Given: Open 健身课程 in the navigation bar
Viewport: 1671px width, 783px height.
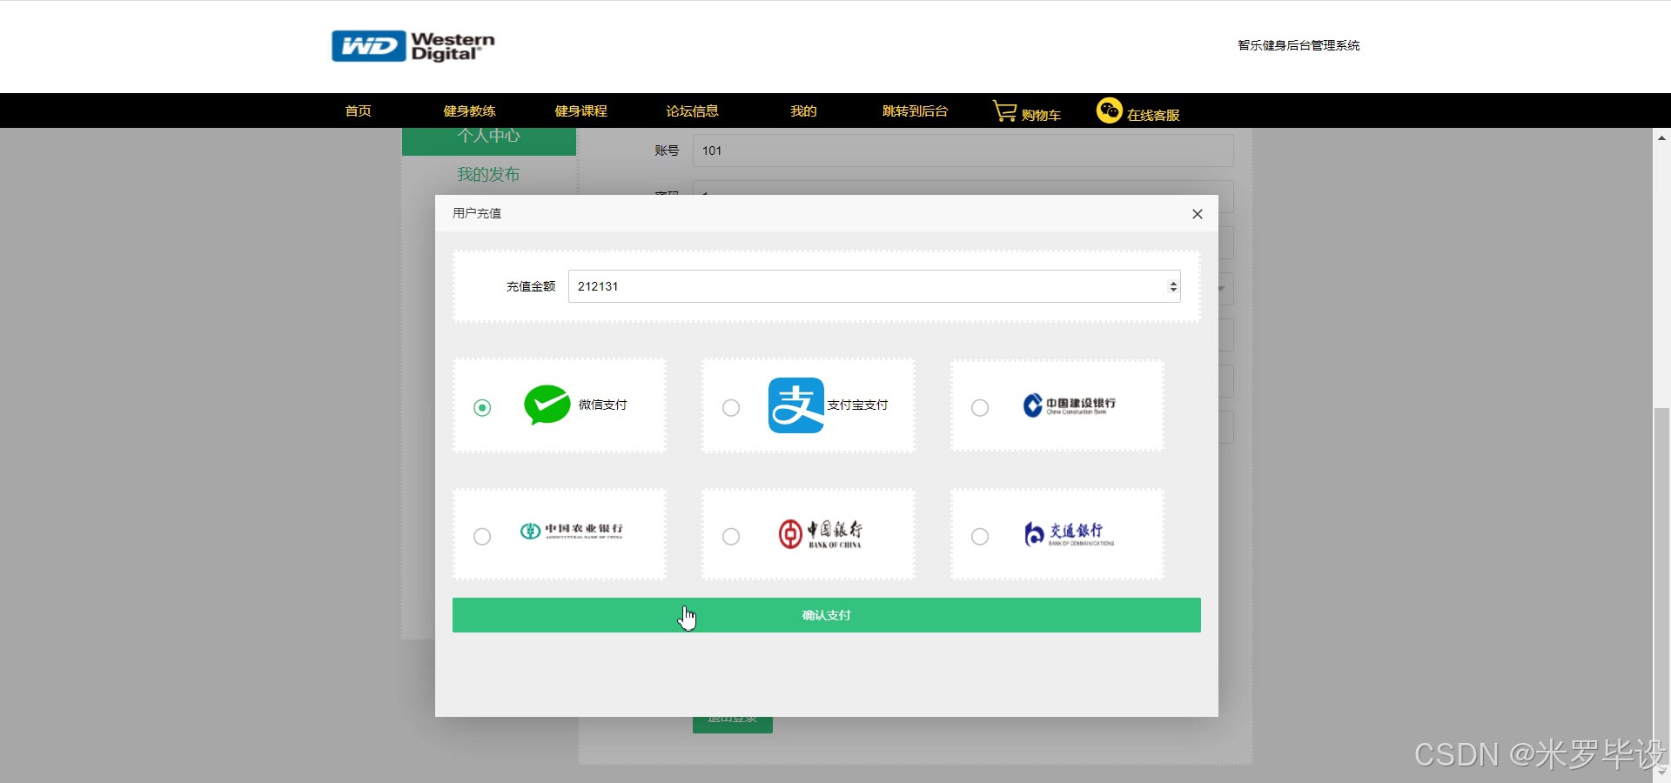Looking at the screenshot, I should [580, 110].
